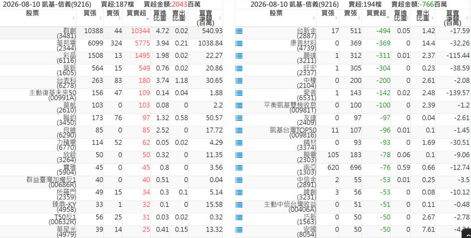Select stock 華新 (1605)

(66, 71)
